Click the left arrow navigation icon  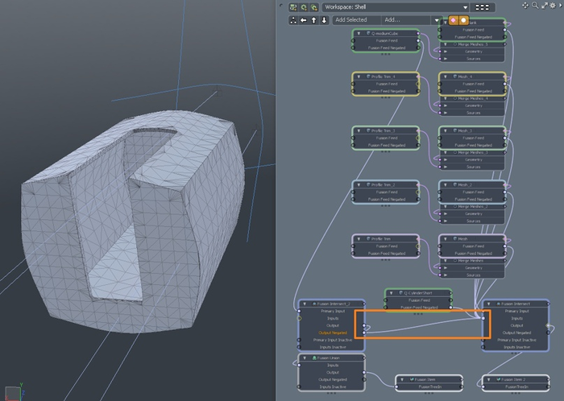(x=303, y=19)
